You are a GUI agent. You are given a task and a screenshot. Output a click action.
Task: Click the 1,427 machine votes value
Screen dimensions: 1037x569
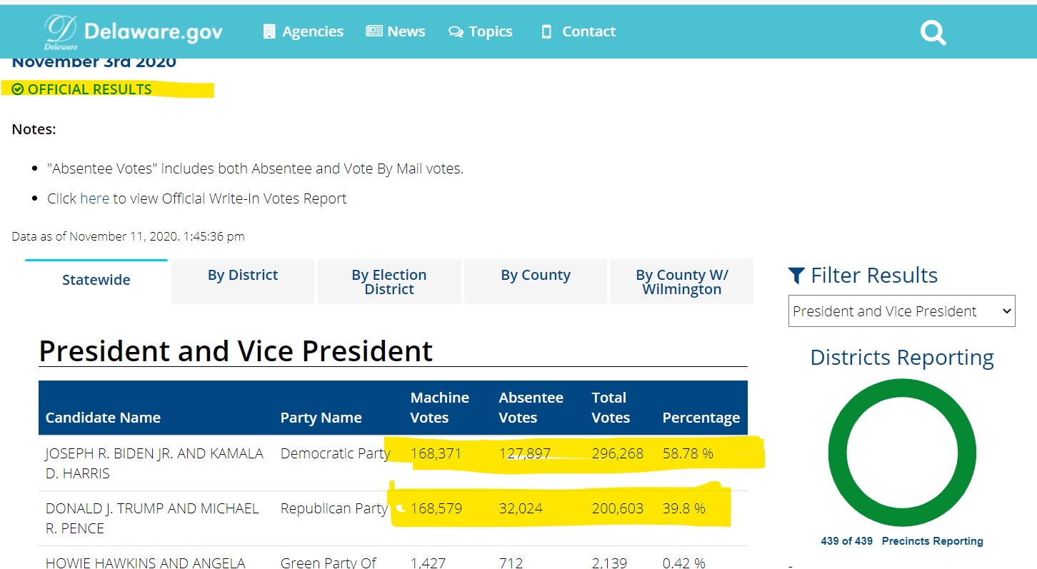pos(428,563)
